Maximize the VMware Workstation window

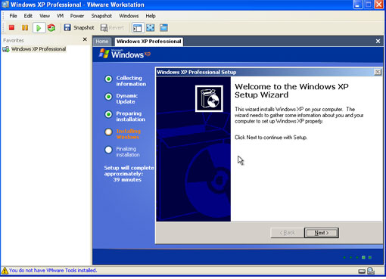click(x=369, y=5)
